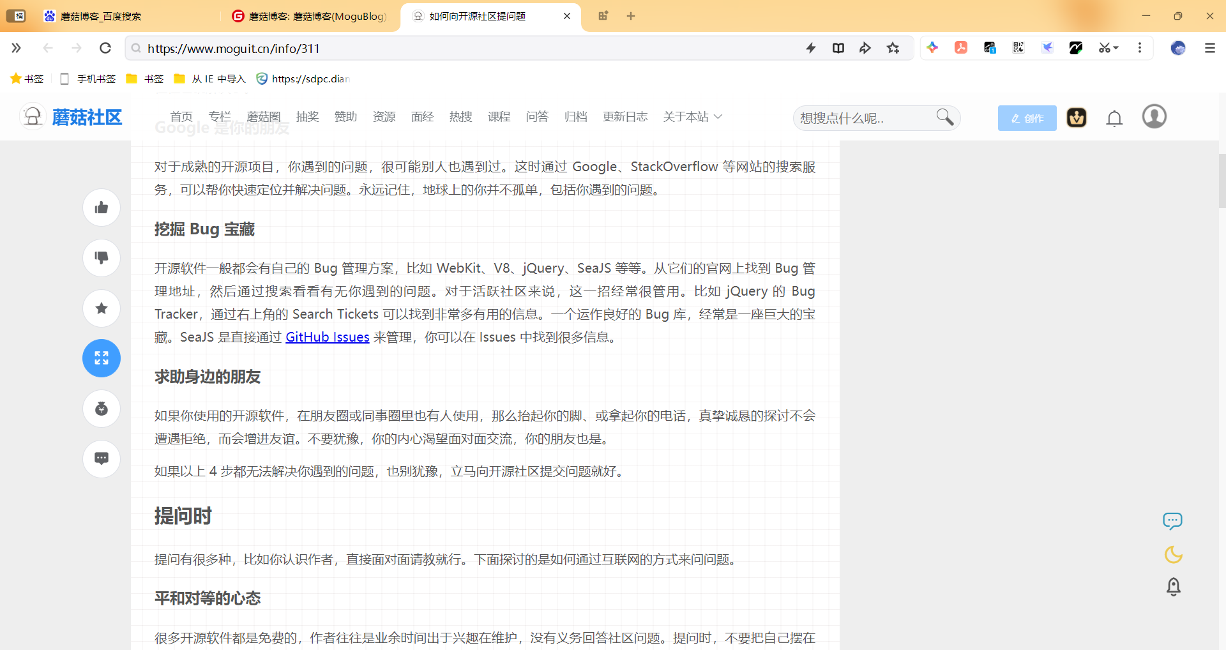Open the 热搜 navigation item

pos(460,117)
